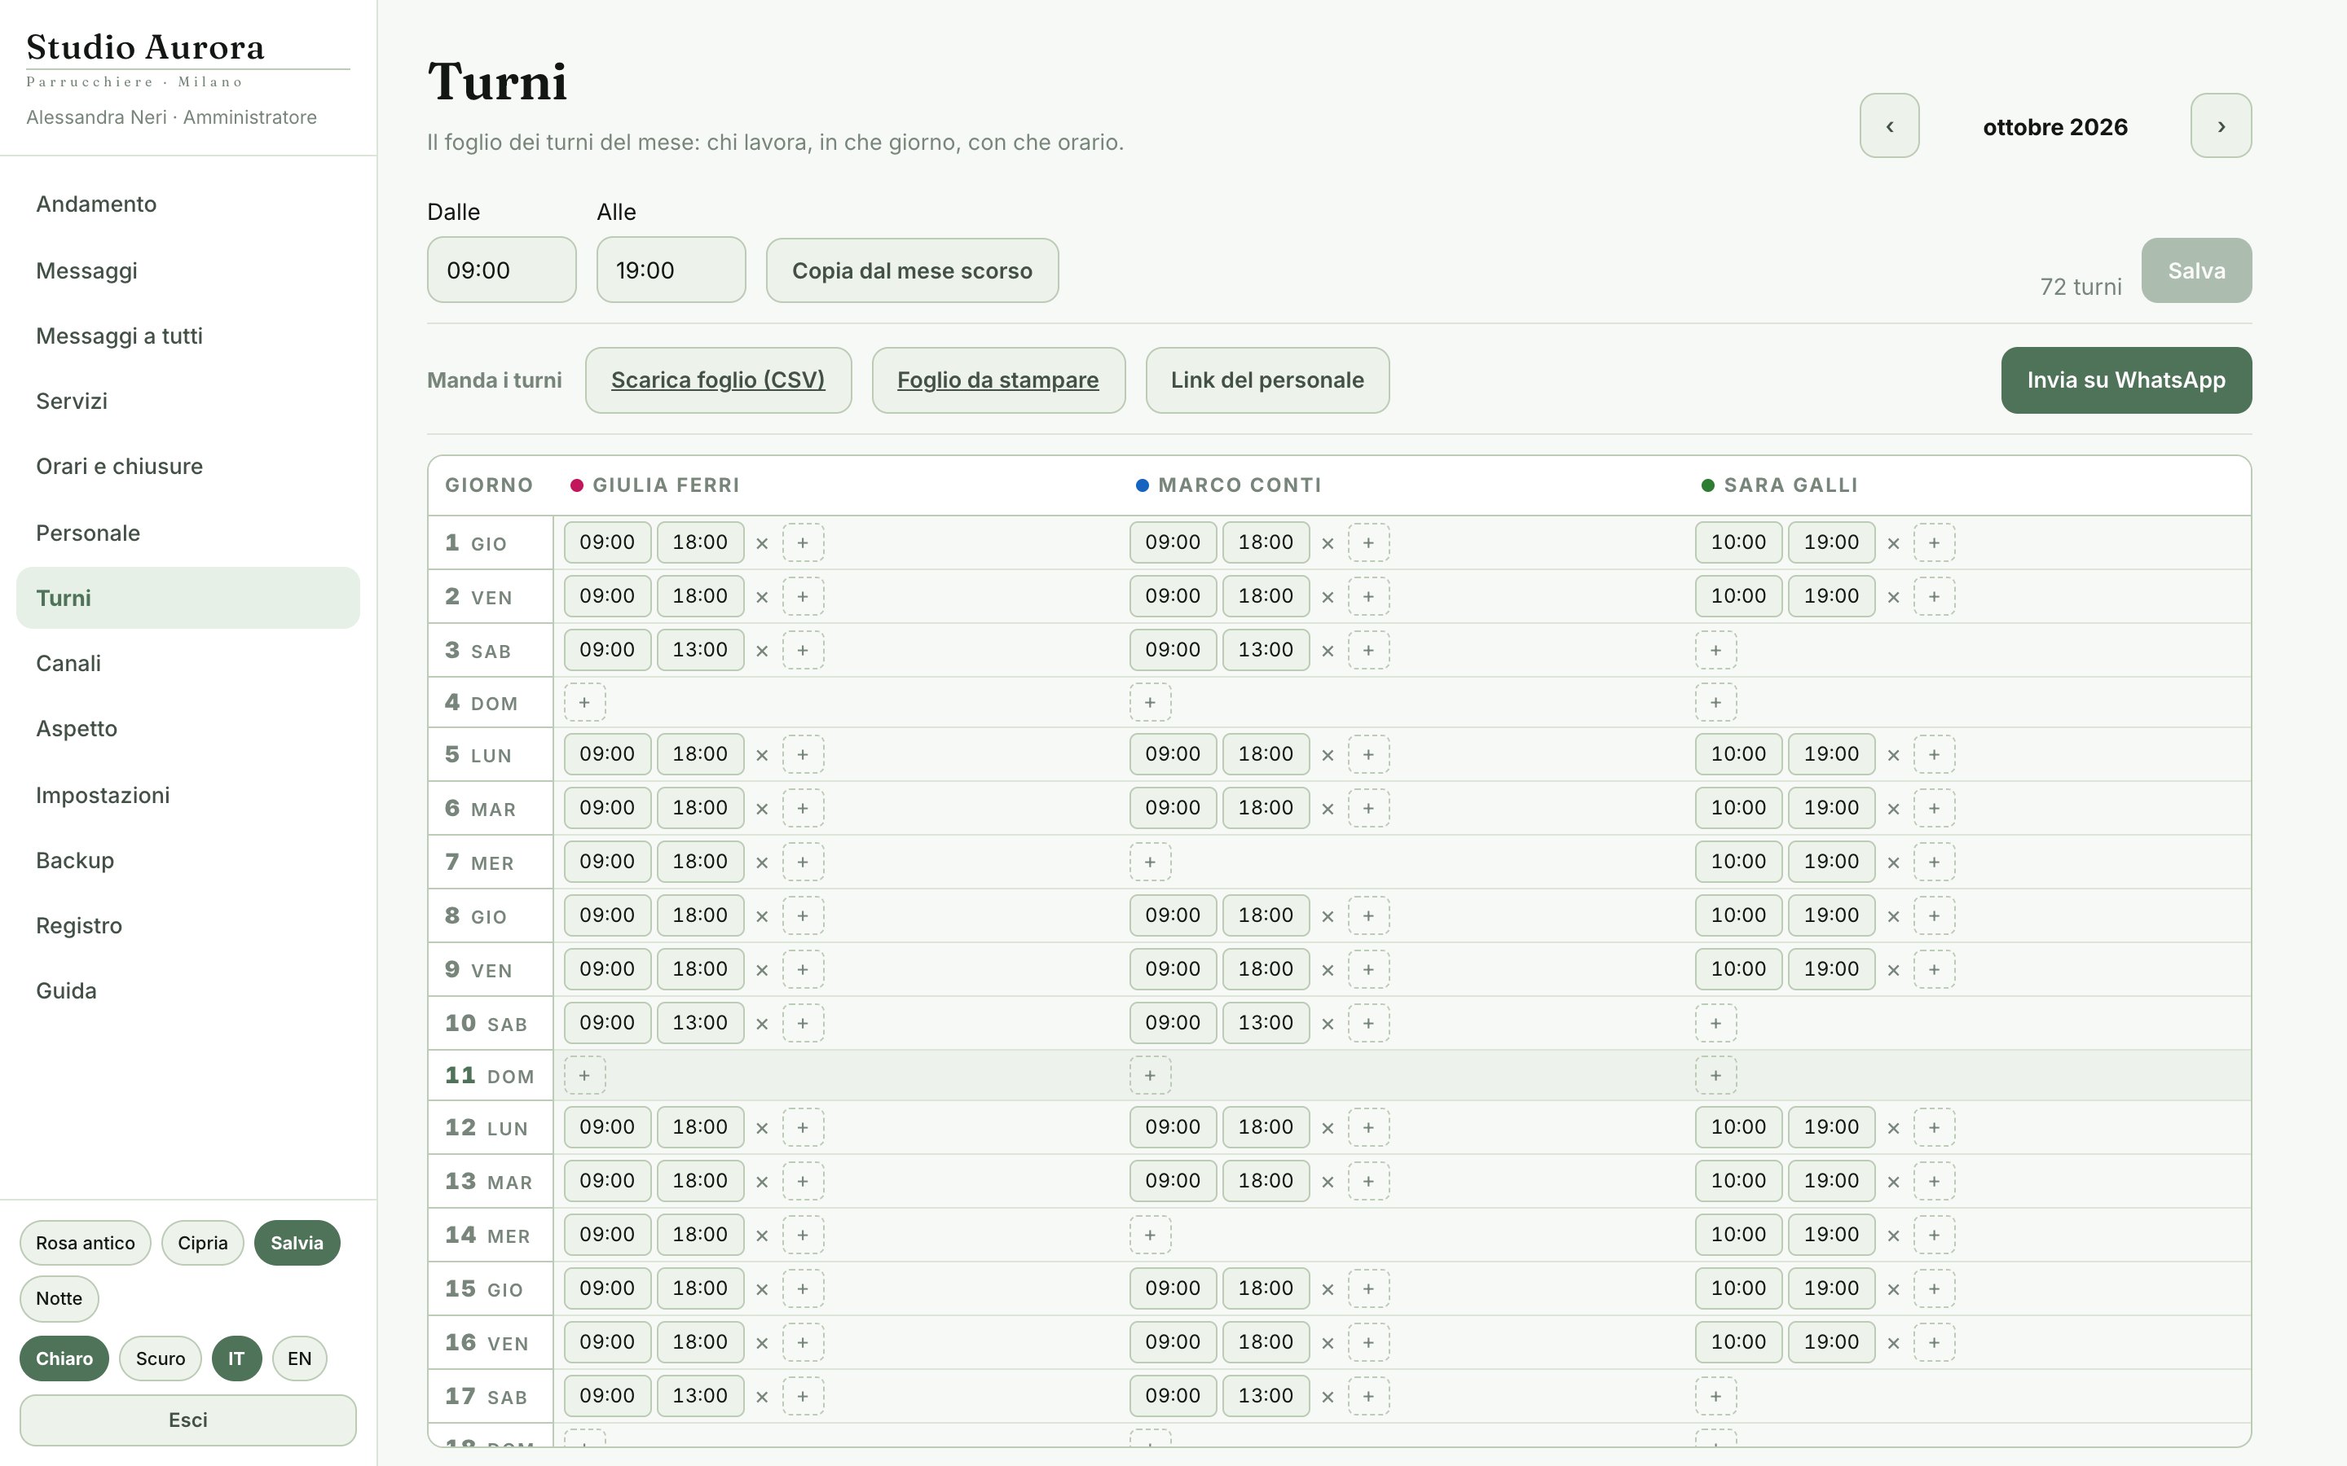Switch to Scuro dark mode
The image size is (2347, 1466).
160,1358
